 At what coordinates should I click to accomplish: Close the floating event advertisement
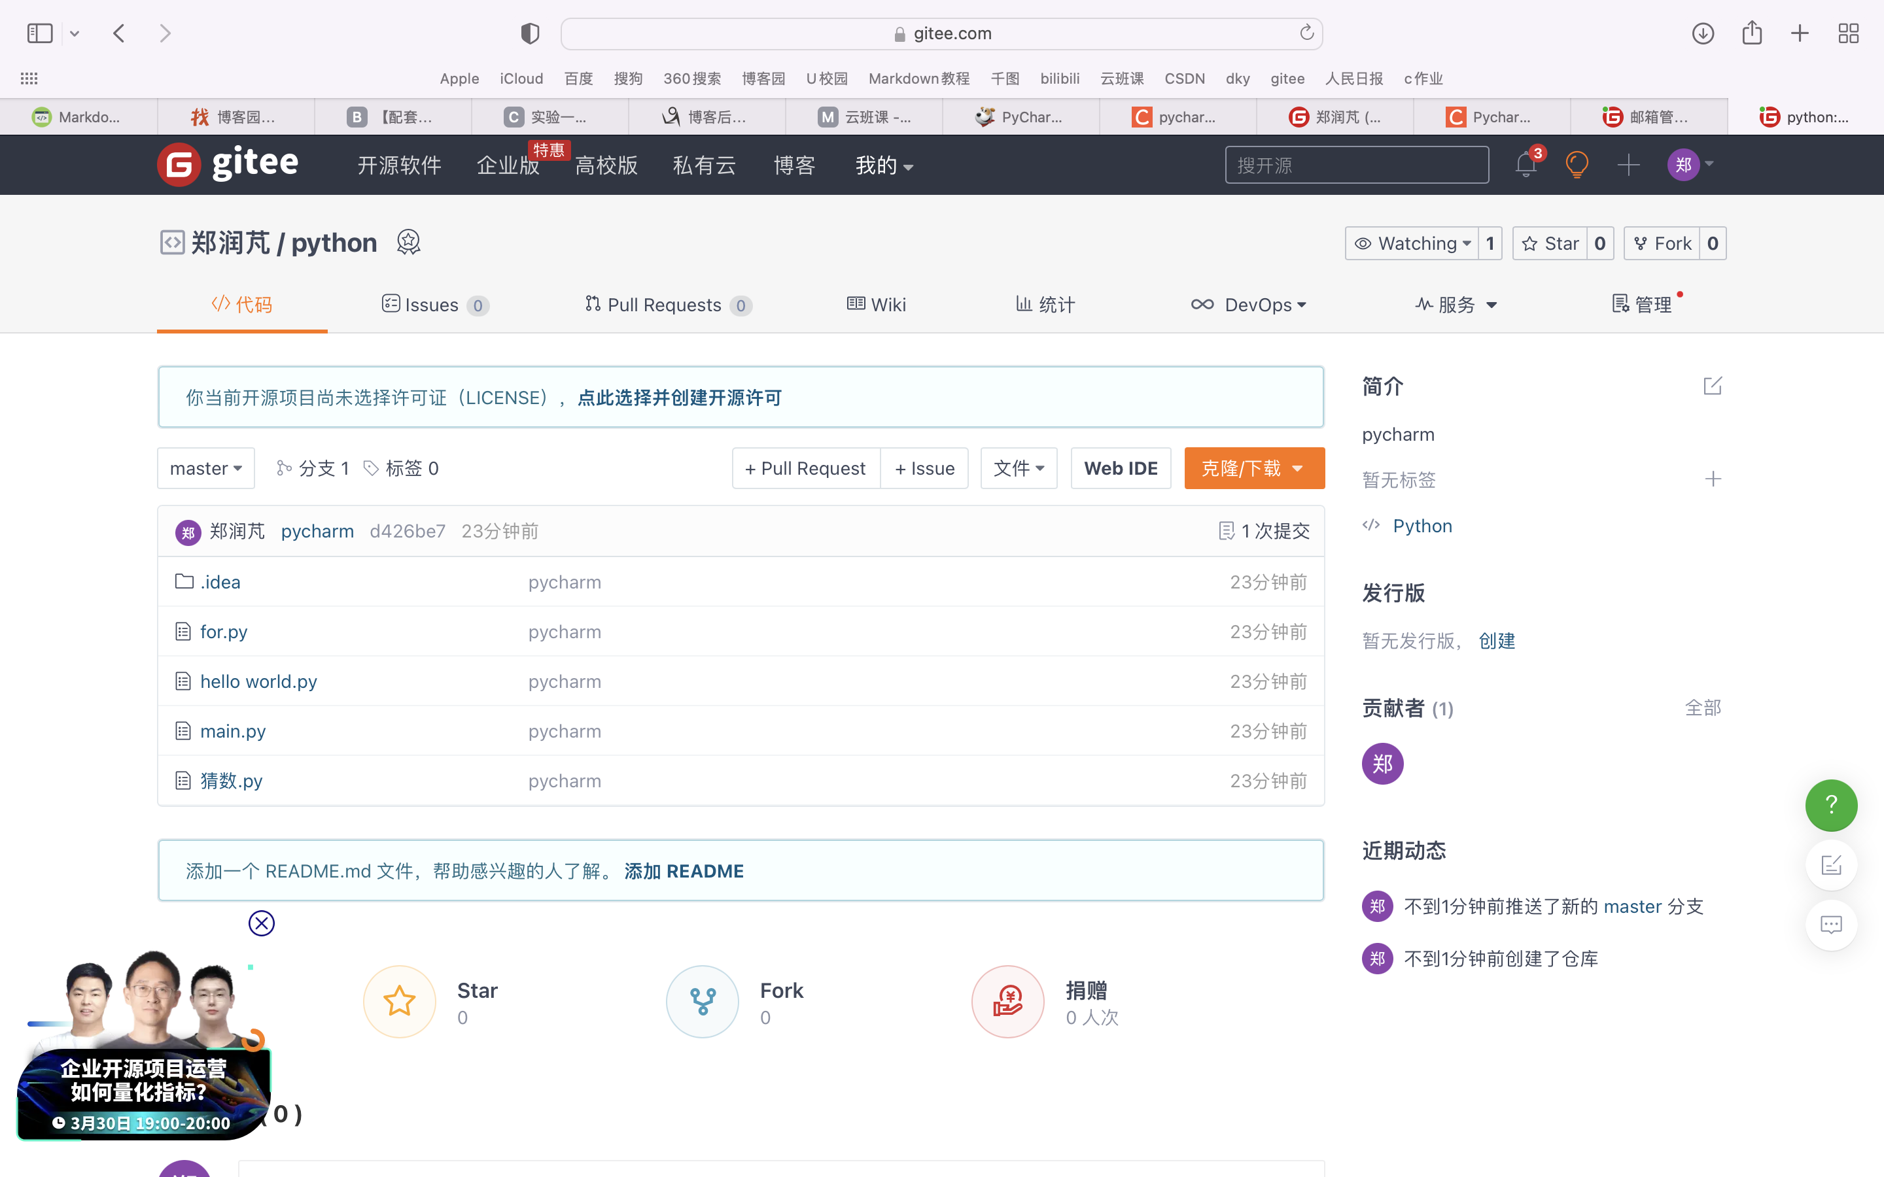click(262, 923)
